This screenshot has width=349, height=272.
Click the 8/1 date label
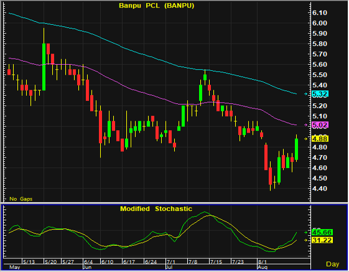coord(263,262)
